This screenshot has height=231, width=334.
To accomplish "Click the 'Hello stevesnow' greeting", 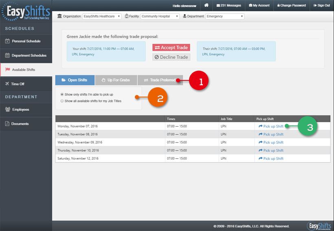I will (x=184, y=6).
